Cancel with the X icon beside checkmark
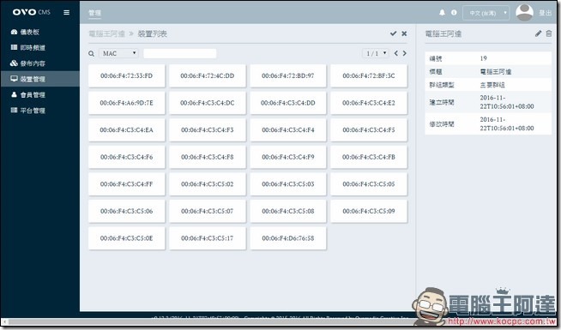 click(404, 33)
